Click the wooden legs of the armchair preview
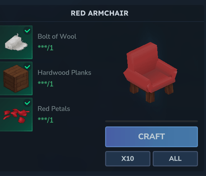This screenshot has height=176, width=206. click(150, 97)
